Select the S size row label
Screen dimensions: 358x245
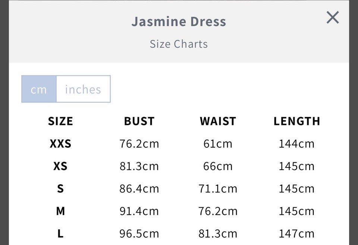tap(60, 189)
